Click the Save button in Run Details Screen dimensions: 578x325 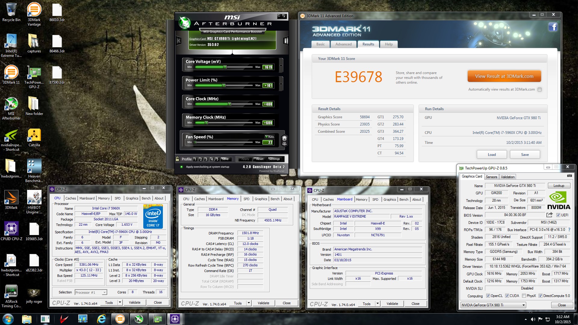[525, 155]
